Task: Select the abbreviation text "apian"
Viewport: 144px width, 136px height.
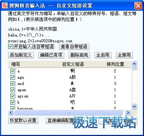Action: pos(23,96)
